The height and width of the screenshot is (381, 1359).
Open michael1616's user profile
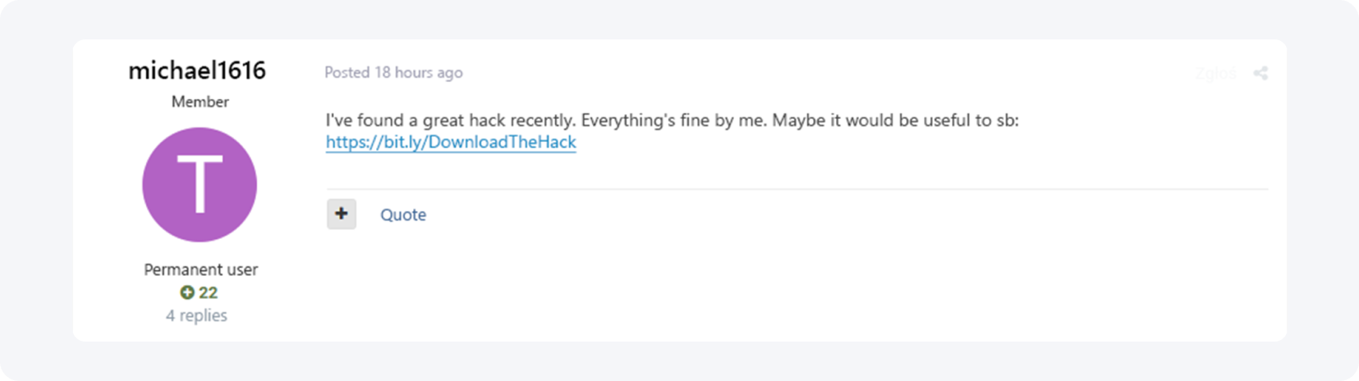coord(197,71)
